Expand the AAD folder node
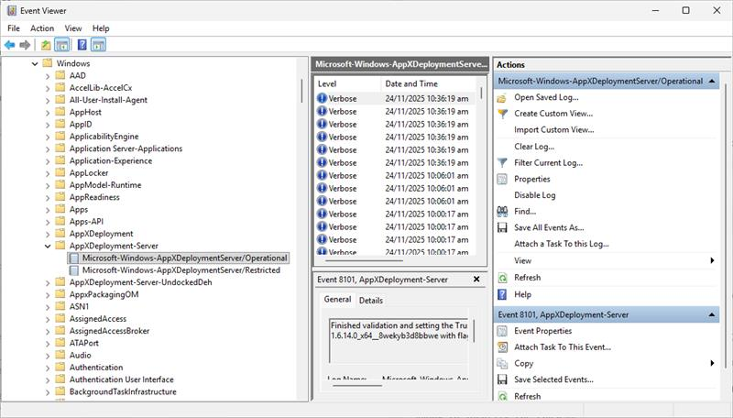Viewport: 733px width, 418px height. coord(48,76)
